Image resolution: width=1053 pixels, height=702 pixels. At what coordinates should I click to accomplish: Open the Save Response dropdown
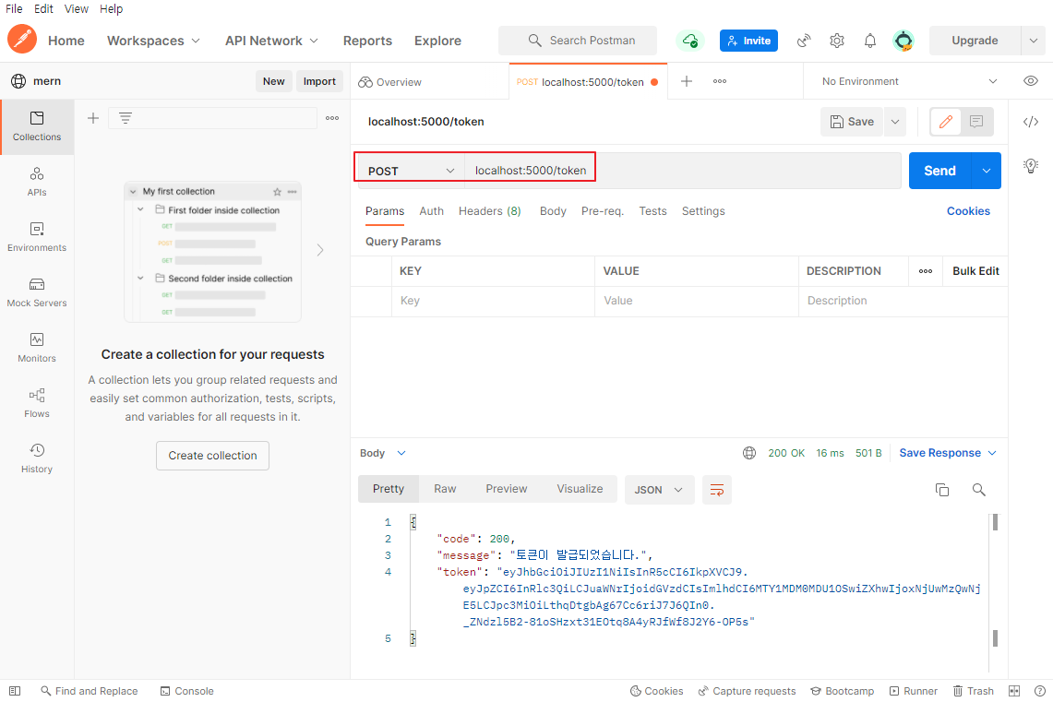click(948, 453)
